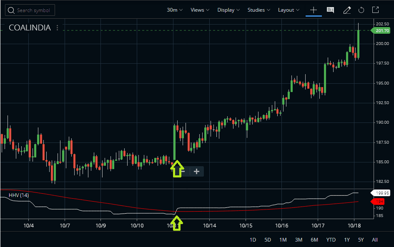The image size is (394, 247).
Task: Open the chart in fullscreen via export icon
Action: 375,10
